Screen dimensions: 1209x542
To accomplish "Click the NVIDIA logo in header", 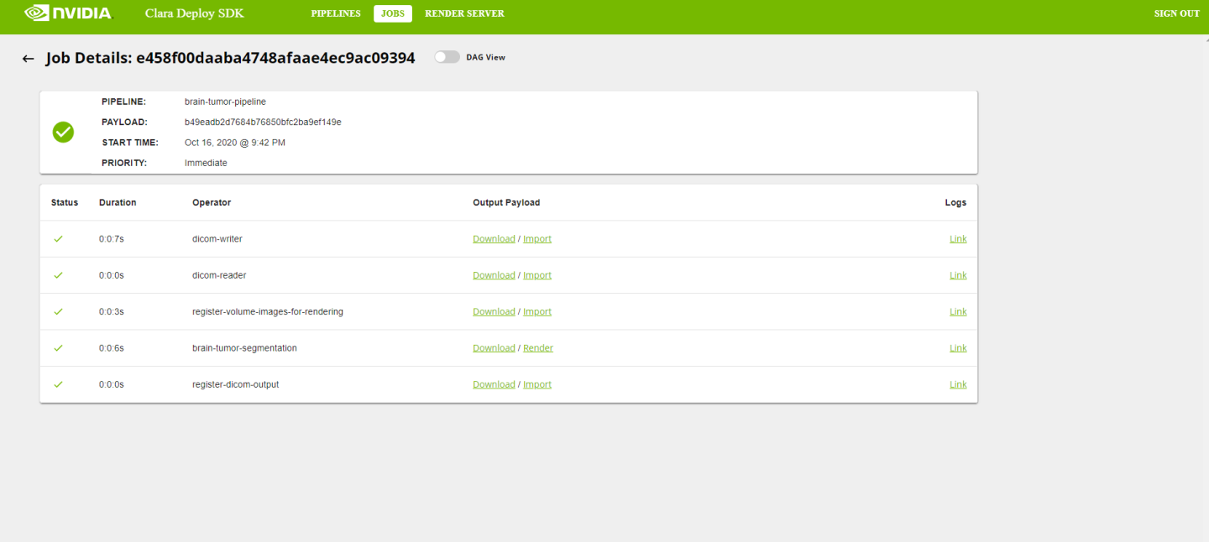I will click(68, 13).
